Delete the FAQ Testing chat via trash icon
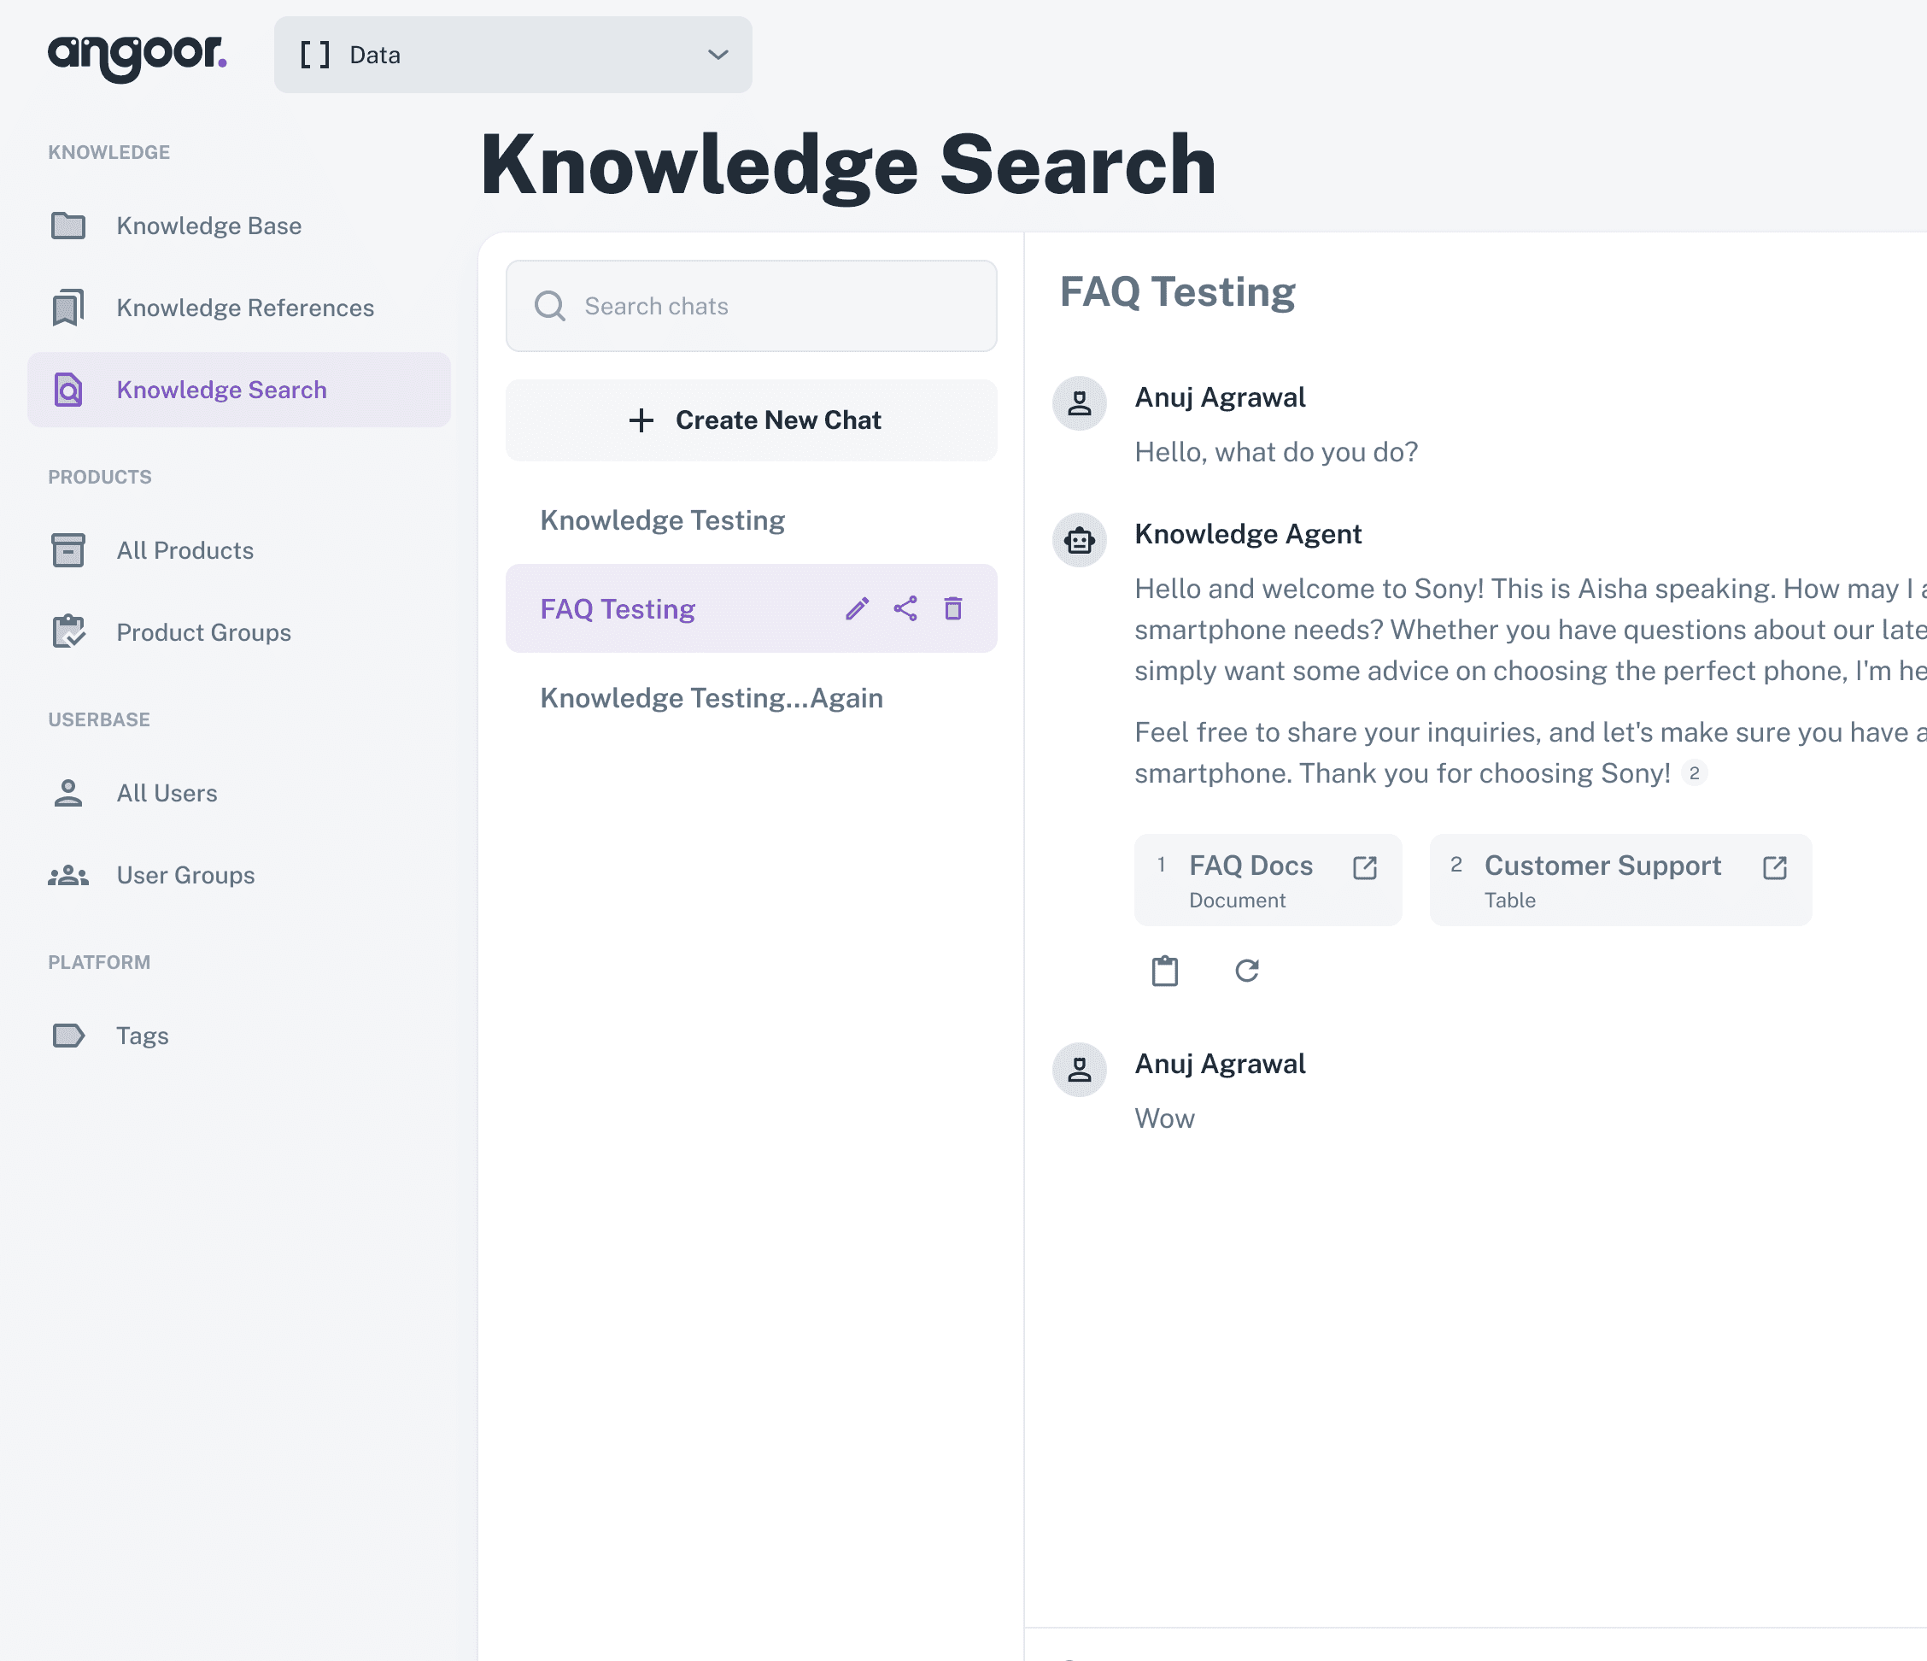 tap(953, 608)
